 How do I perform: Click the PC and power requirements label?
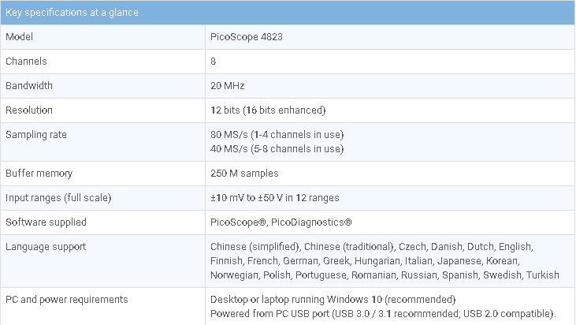coord(66,299)
